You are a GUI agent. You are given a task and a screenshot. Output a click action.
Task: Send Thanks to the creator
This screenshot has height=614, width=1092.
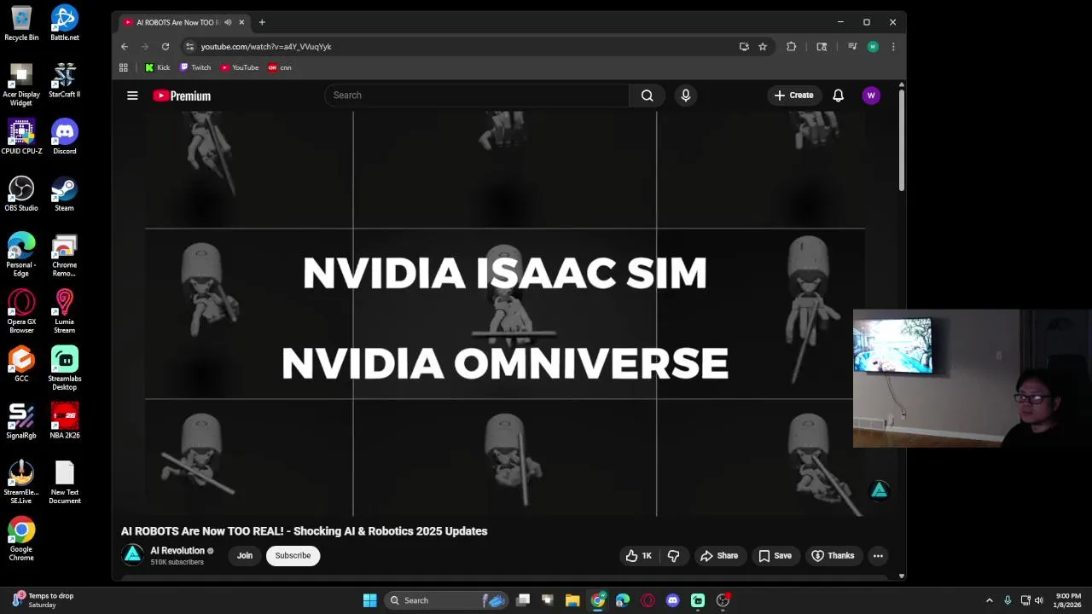pyautogui.click(x=833, y=556)
